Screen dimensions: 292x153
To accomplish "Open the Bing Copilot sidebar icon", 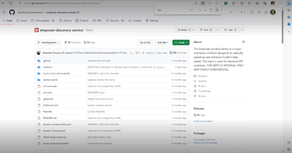I will point(288,3).
